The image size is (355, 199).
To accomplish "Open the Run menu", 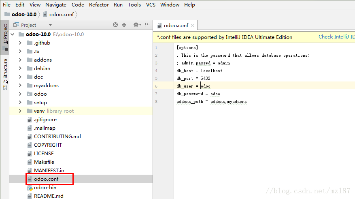I will tap(118, 5).
